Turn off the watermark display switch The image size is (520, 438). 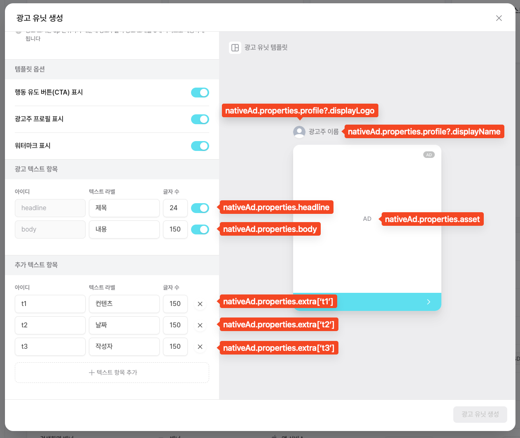click(x=200, y=146)
